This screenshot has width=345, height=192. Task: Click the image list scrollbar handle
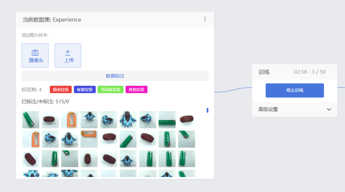207,110
